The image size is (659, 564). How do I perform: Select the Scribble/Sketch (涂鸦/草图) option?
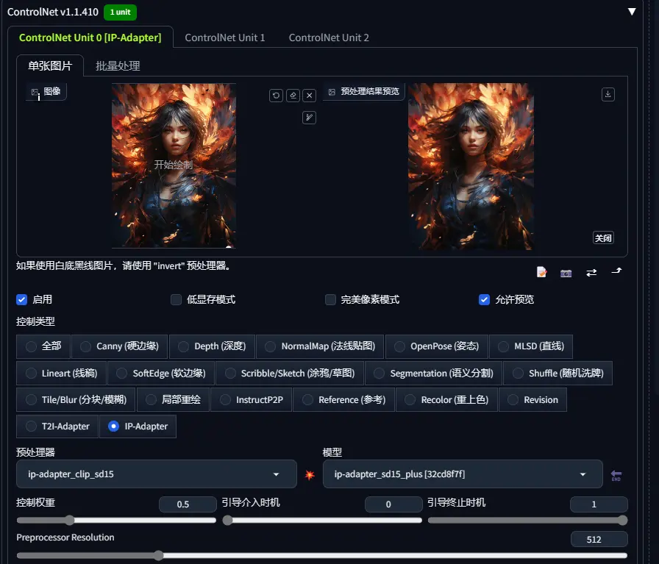point(290,374)
